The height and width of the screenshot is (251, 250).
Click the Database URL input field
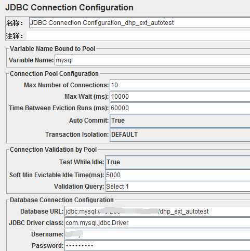pos(157,212)
